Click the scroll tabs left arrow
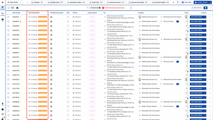Image resolution: width=213 pixels, height=120 pixels. pyautogui.click(x=27, y=2)
